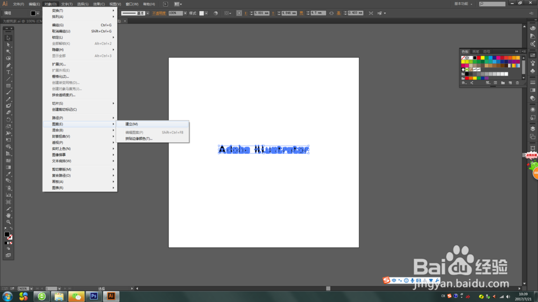The image size is (538, 302).
Task: Select the Eraser tool
Action: [8, 113]
